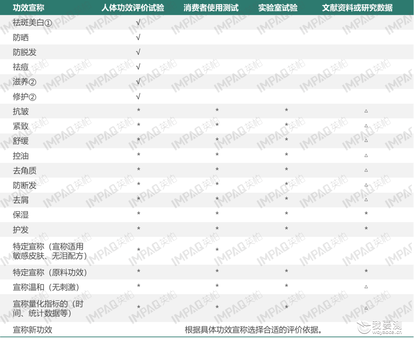Click the 宣称新功效 row label
The image size is (414, 339).
(33, 329)
